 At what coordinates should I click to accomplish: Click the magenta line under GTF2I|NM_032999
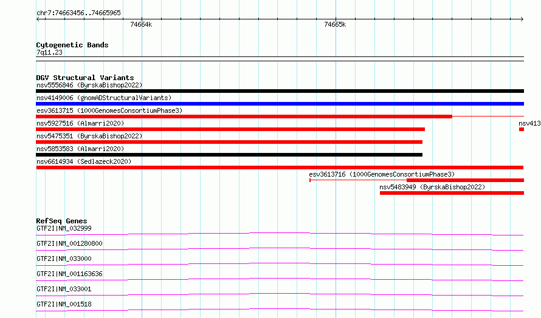[280, 234]
